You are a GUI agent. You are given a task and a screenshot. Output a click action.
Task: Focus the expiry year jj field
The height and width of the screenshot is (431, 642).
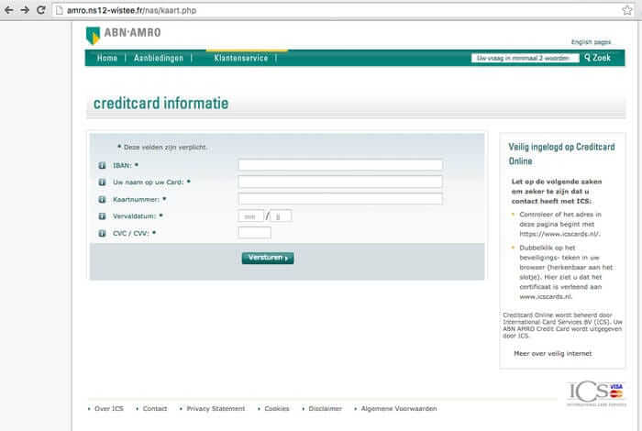[x=281, y=216]
